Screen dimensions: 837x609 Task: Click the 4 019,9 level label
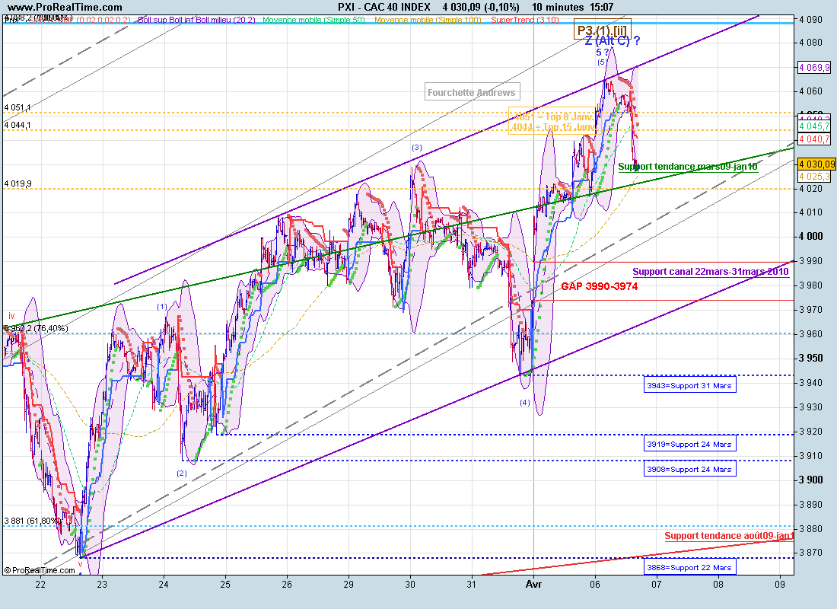(18, 183)
